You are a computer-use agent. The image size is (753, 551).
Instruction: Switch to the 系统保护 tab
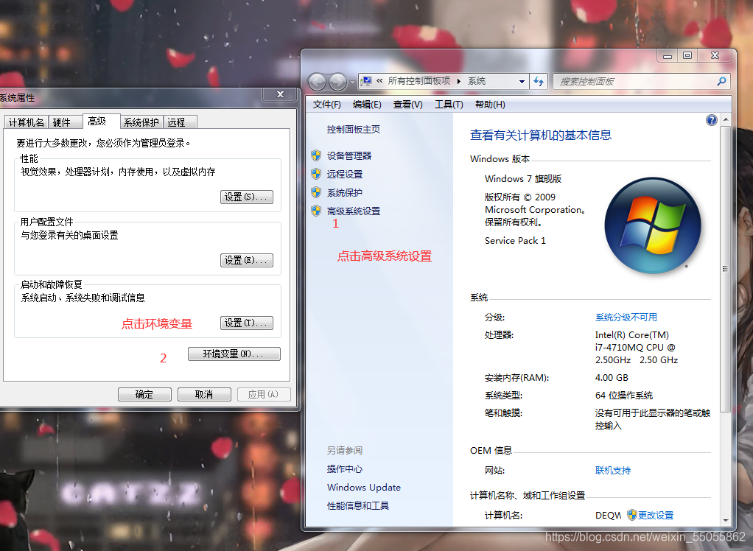pyautogui.click(x=141, y=122)
